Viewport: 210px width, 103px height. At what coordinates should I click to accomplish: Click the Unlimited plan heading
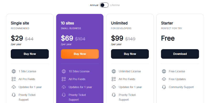119,23
